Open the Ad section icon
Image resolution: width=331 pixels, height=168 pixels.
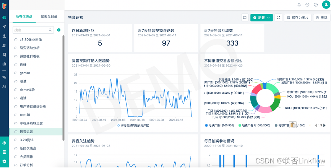click(4, 86)
